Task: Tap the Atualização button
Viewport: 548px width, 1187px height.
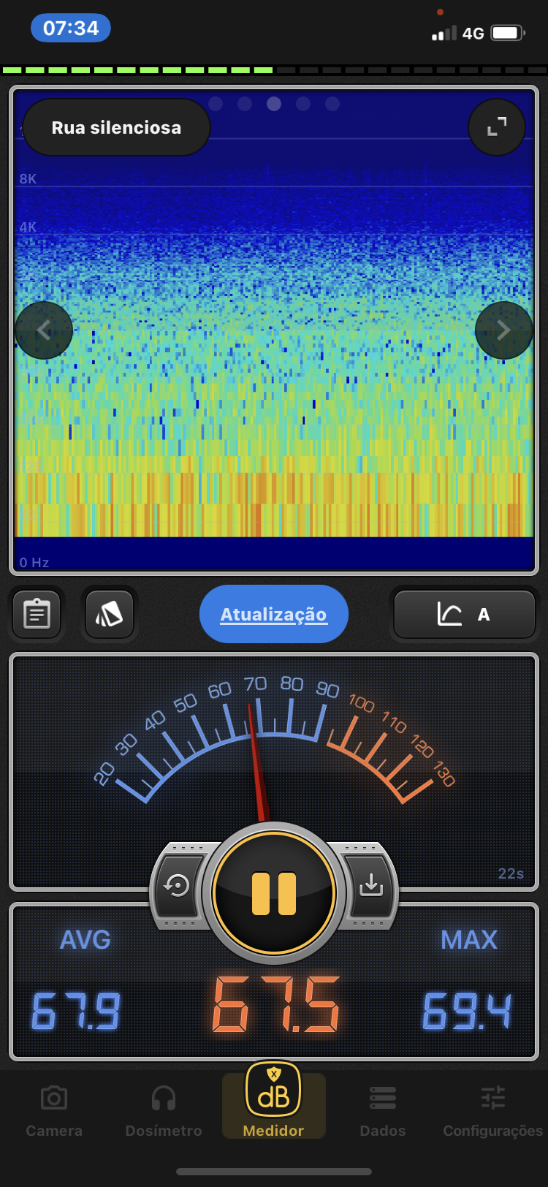Action: click(x=274, y=614)
